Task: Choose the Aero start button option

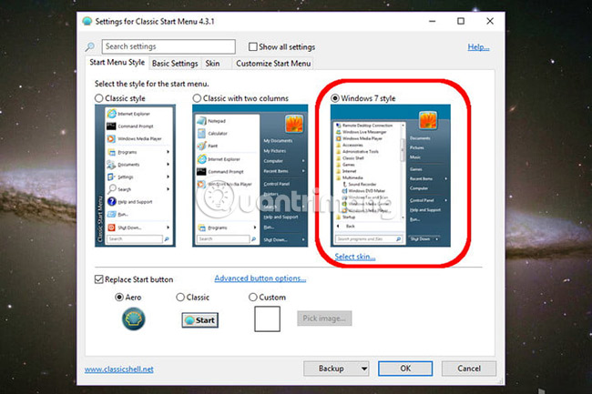Action: tap(119, 298)
